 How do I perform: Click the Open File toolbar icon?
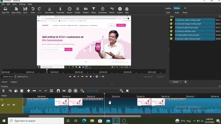(6, 10)
